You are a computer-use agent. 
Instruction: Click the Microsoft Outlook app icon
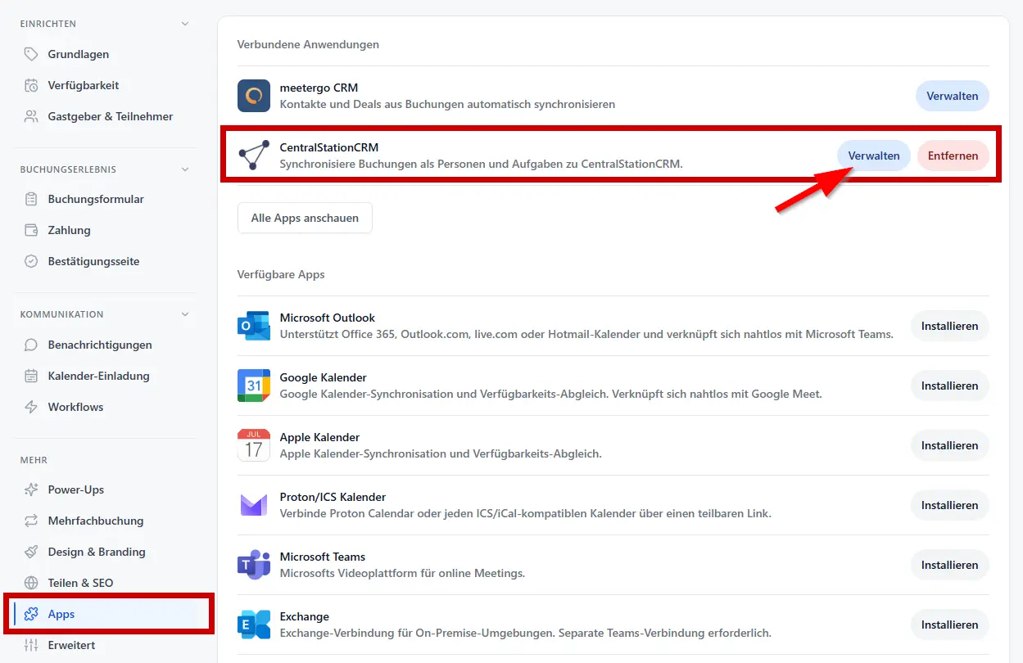(254, 326)
